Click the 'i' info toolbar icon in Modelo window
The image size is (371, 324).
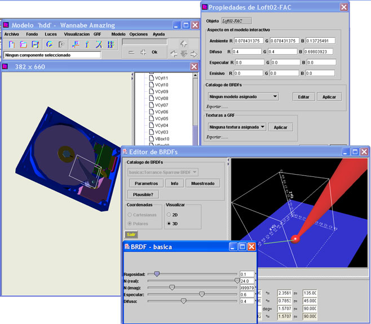[x=87, y=44]
